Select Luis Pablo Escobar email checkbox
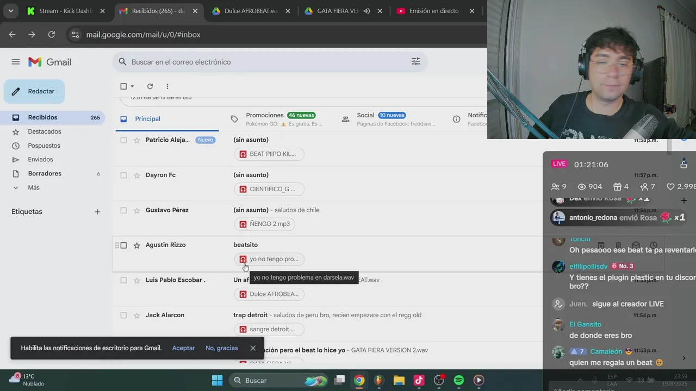696x391 pixels. 123,280
